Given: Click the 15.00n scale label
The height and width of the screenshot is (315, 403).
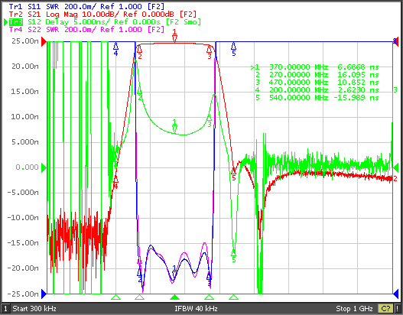Looking at the screenshot, I should [25, 92].
